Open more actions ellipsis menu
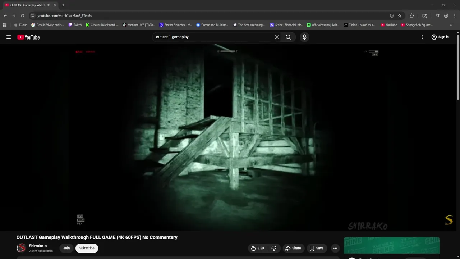 [x=335, y=248]
